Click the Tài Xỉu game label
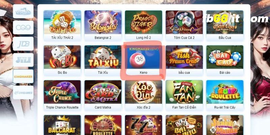 [x=103, y=73]
